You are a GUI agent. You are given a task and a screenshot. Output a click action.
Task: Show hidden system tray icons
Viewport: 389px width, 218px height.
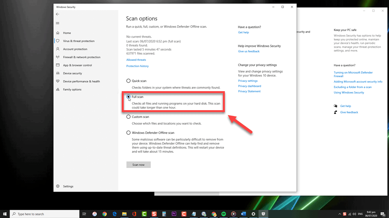point(340,214)
